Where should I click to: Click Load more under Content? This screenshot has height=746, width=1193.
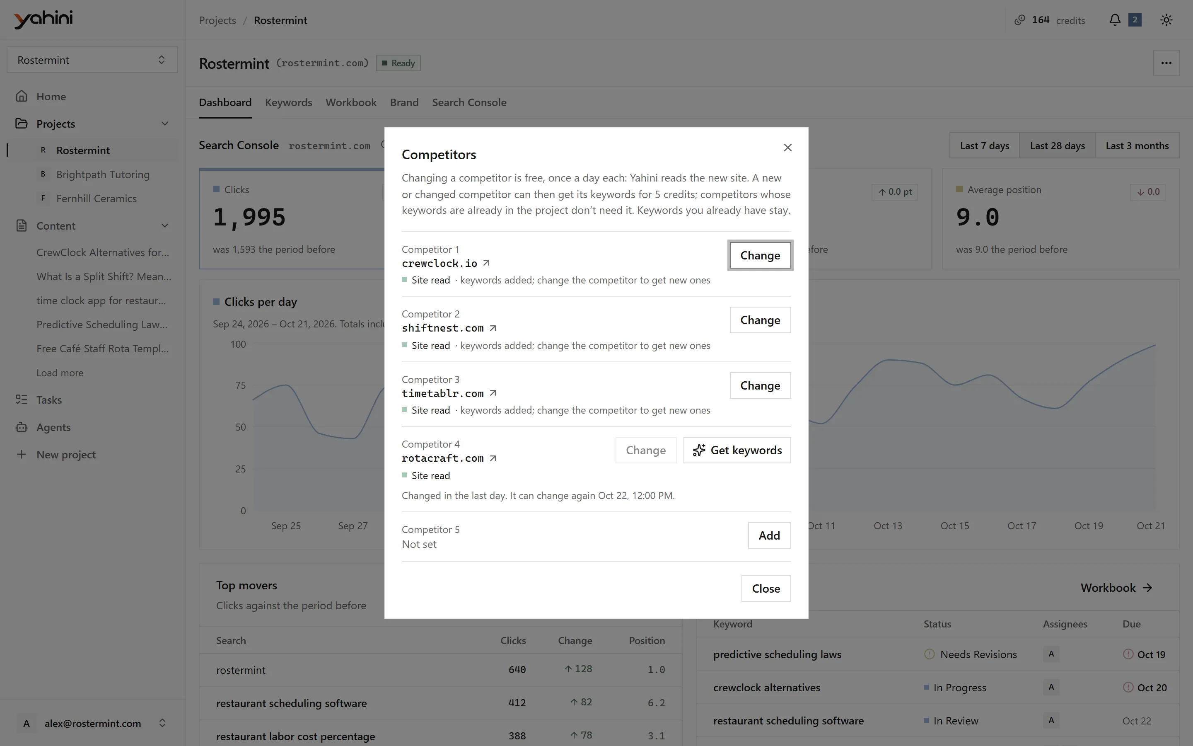[60, 373]
